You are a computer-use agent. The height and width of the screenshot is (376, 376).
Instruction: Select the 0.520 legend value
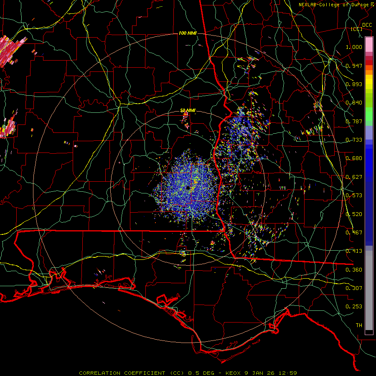tap(354, 214)
